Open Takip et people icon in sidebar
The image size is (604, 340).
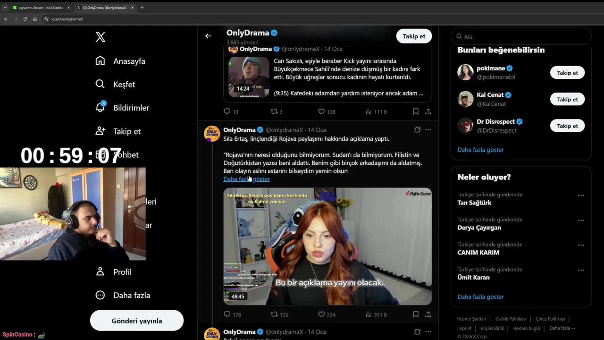pos(100,131)
